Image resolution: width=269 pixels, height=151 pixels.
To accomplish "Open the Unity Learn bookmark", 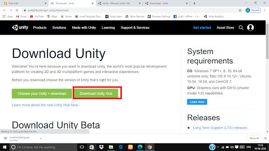I will (113, 16).
